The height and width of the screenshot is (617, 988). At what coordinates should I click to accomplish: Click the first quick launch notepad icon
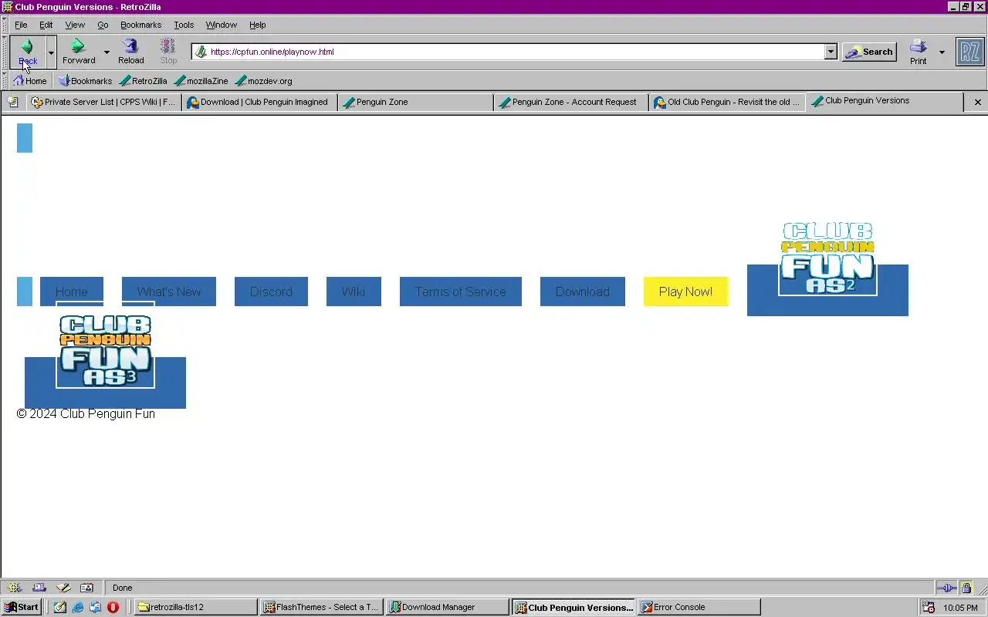coord(60,607)
